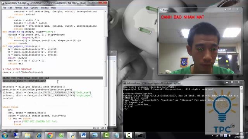Open the Windows Start menu
Screen dimensions: 248x139
click(5, 136)
